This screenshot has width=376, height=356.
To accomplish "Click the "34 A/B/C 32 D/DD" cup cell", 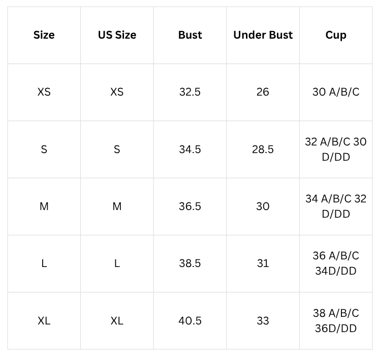I will coord(336,206).
